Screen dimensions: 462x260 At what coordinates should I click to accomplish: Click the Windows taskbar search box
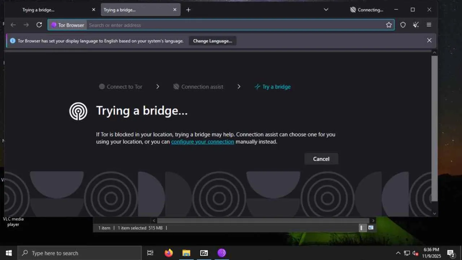pyautogui.click(x=79, y=253)
